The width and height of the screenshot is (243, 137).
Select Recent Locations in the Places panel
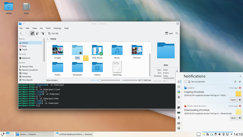pyautogui.click(x=30, y=70)
